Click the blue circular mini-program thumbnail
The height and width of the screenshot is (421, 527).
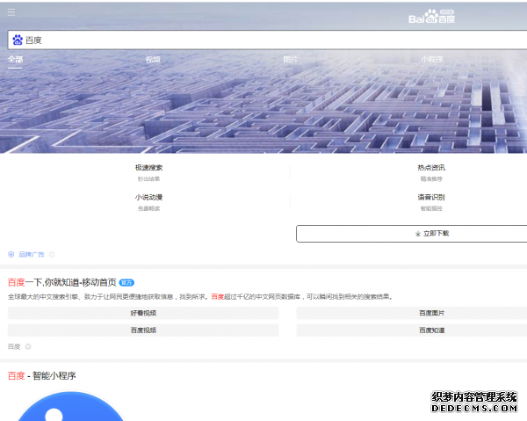click(70, 405)
